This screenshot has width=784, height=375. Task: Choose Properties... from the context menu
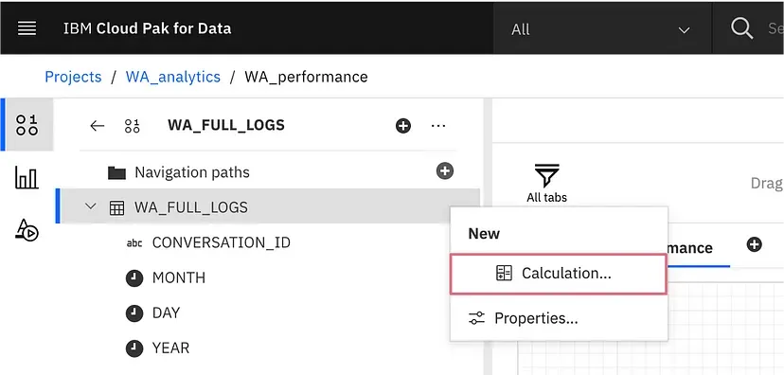click(x=559, y=318)
